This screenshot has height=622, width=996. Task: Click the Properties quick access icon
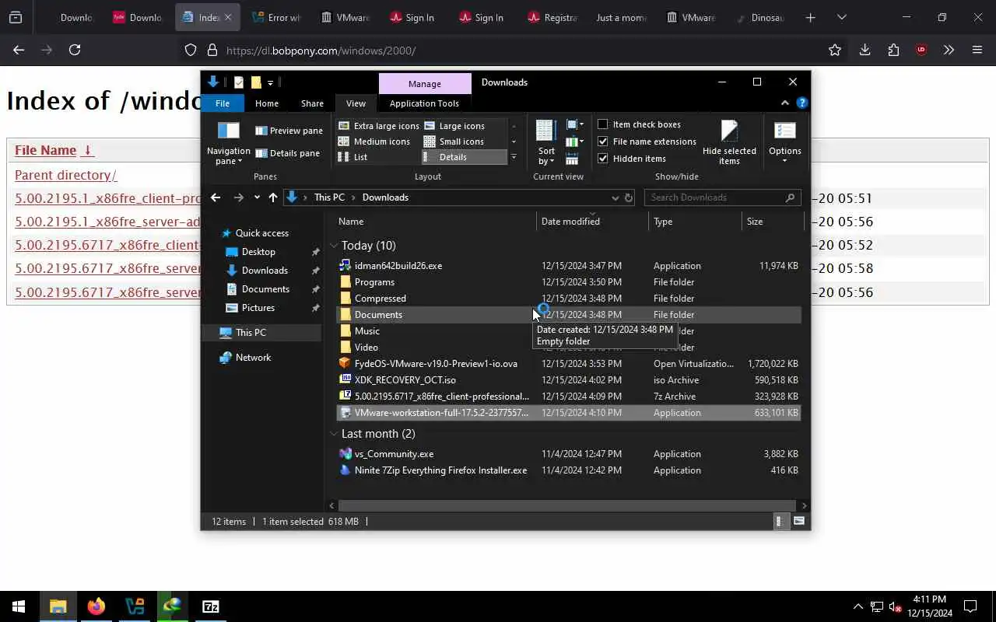239,82
